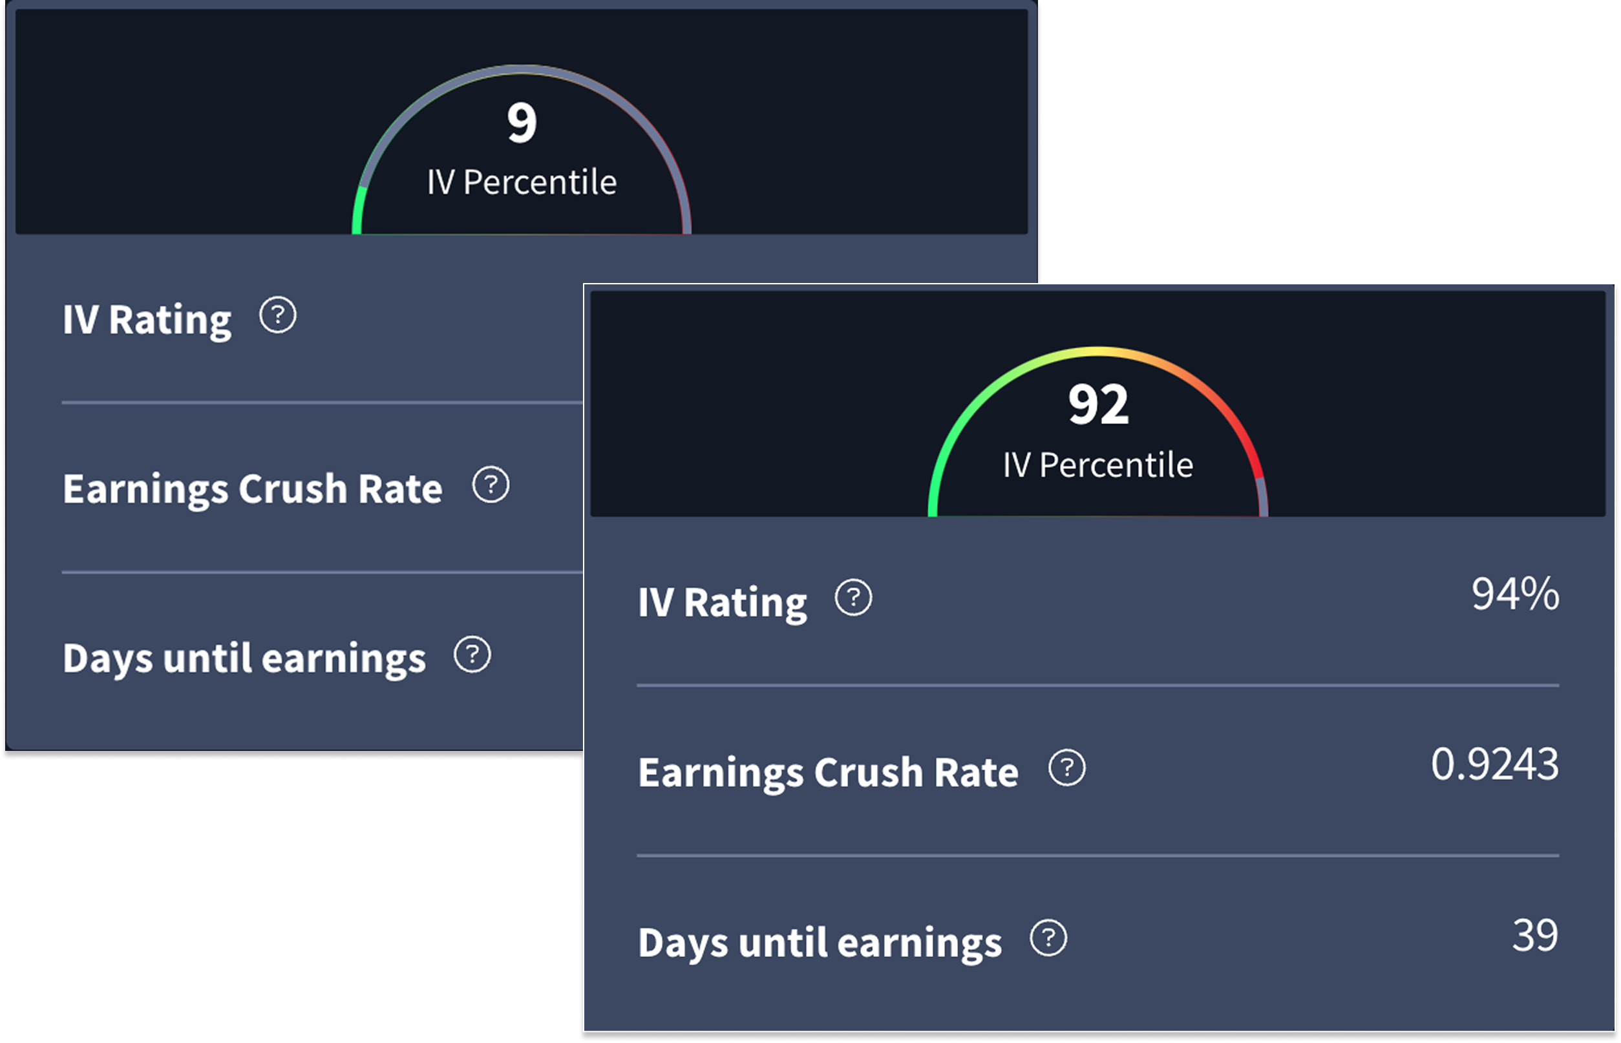Click Earnings Crush Rate label in the 9-percentile card
1621x1043 pixels.
[252, 489]
